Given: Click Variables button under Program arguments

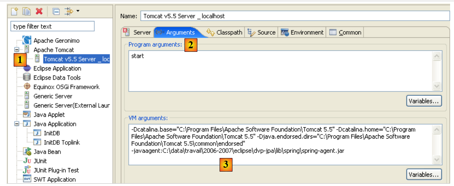Looking at the screenshot, I should [424, 101].
